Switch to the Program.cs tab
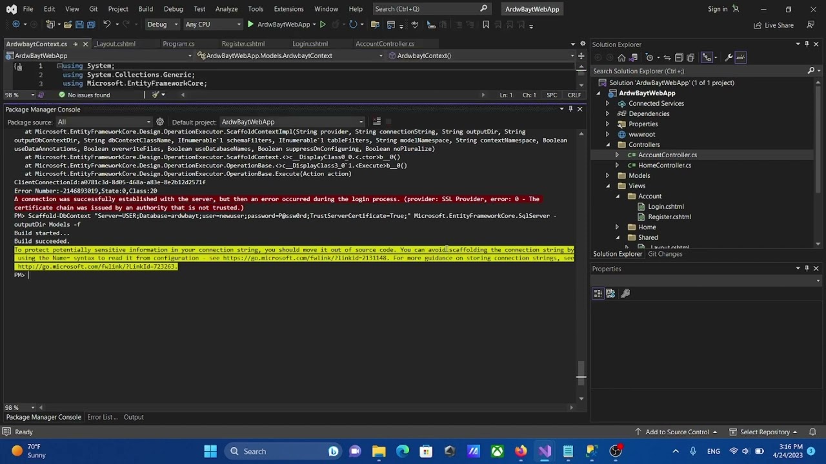Screen dimensions: 826x464 (x=179, y=44)
